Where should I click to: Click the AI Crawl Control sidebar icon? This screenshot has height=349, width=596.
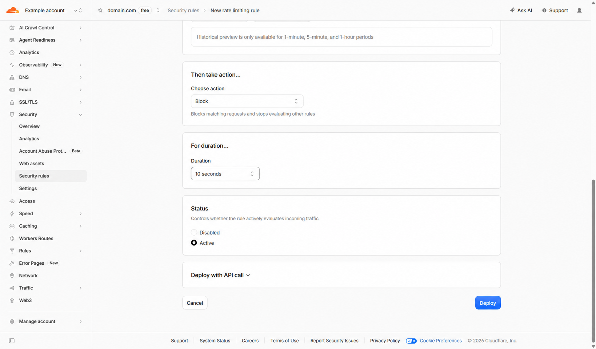(x=12, y=28)
